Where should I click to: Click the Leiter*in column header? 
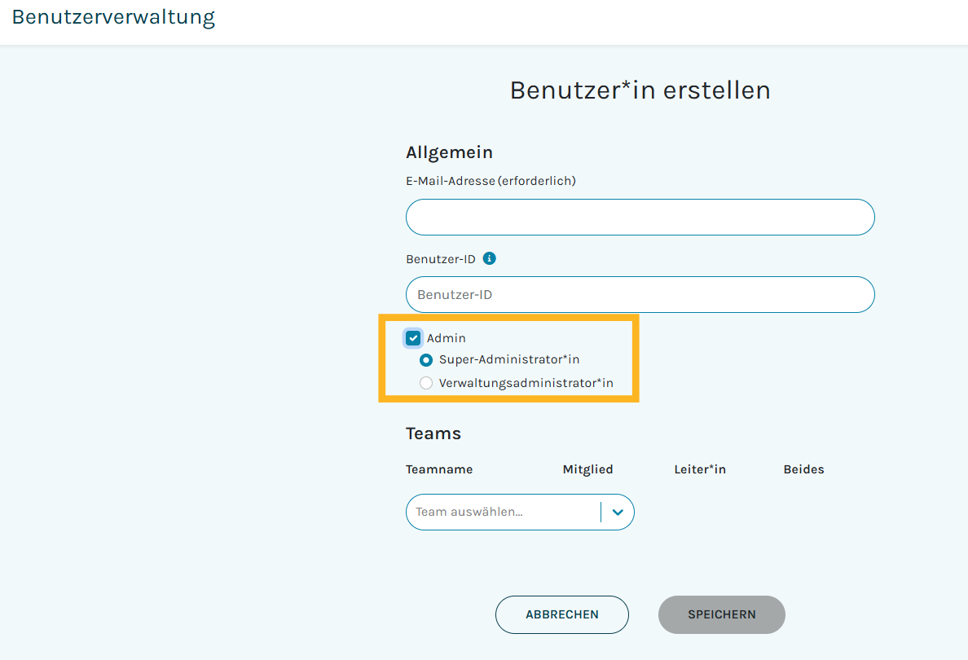[700, 469]
